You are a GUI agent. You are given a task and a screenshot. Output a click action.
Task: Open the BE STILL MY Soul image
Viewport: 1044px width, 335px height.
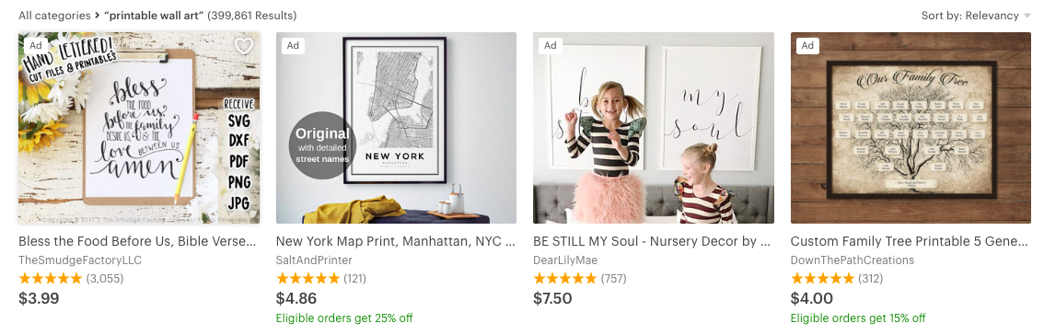(654, 128)
